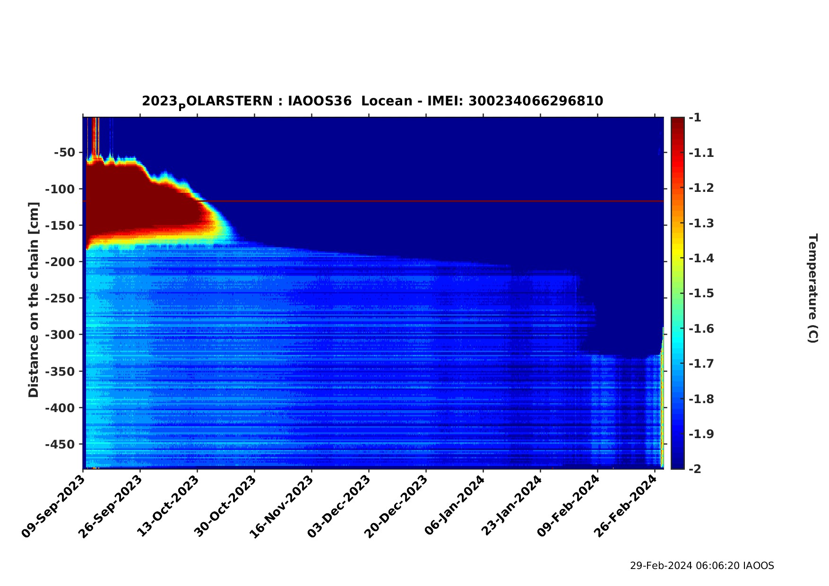
Task: Click the 'Temperature (C)' colorbar label
Action: (812, 288)
